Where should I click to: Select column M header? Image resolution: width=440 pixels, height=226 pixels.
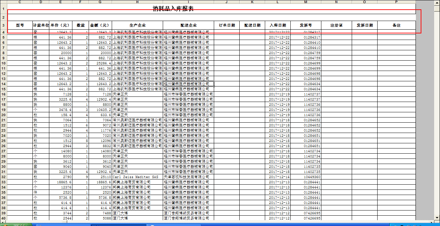tap(306, 2)
